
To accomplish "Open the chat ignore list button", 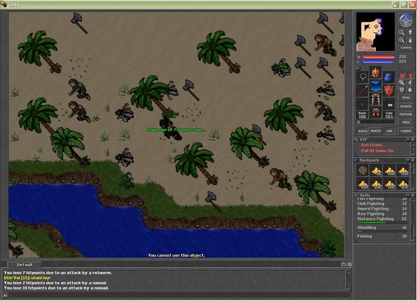I will pos(350,265).
